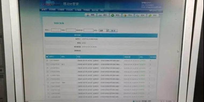This screenshot has height=102, width=204.
Task: Tick the checkbox of the second message row
Action: point(47,64)
